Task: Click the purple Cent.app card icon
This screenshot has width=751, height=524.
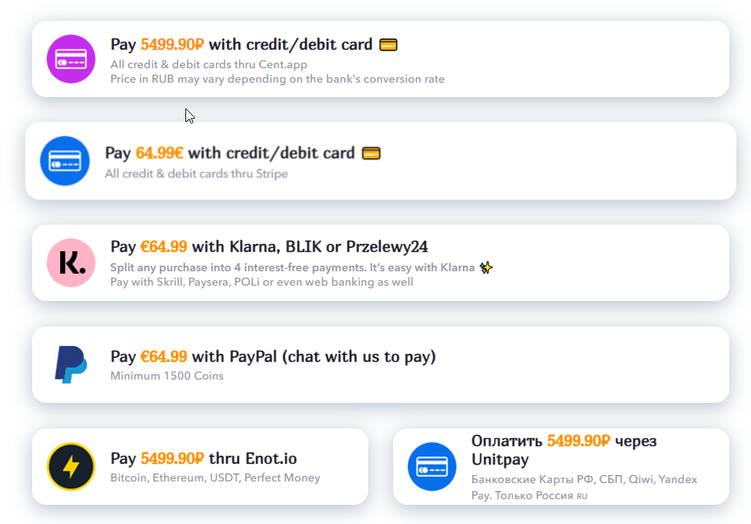Action: [x=71, y=59]
